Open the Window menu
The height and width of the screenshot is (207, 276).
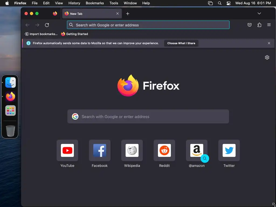130,3
